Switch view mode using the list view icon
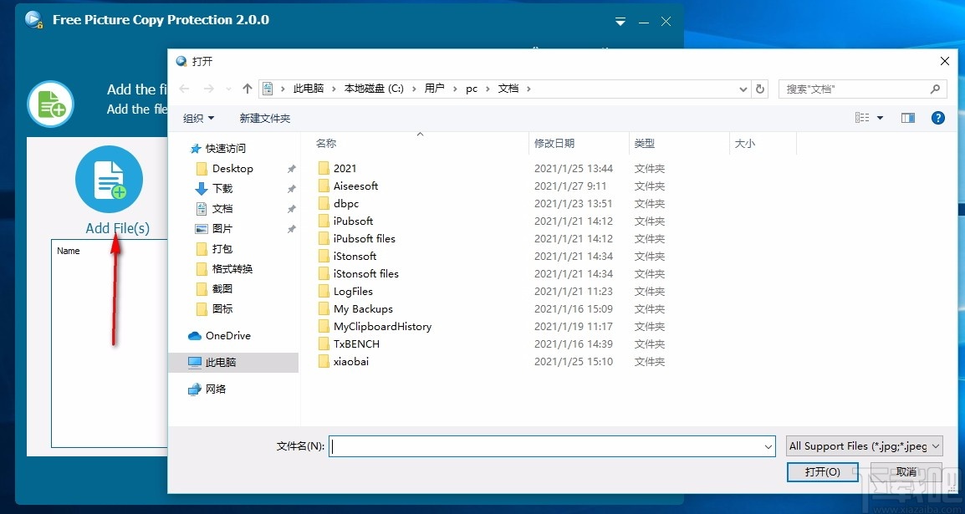This screenshot has width=965, height=514. [x=864, y=118]
